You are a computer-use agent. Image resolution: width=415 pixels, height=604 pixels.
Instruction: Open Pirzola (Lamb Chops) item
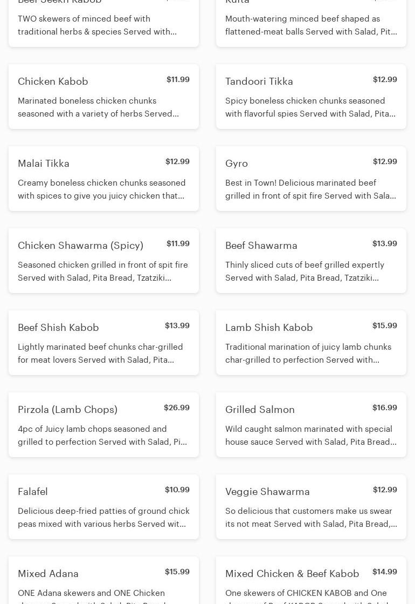point(67,410)
